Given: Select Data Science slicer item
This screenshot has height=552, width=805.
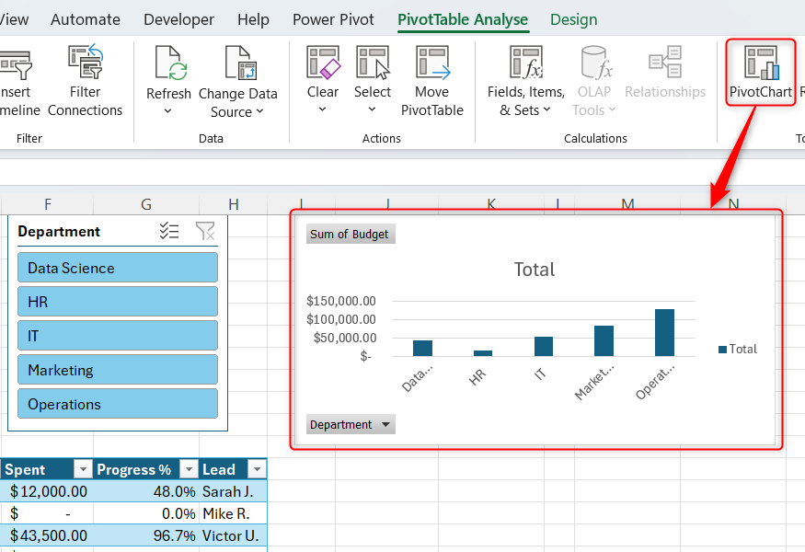Looking at the screenshot, I should pos(118,268).
